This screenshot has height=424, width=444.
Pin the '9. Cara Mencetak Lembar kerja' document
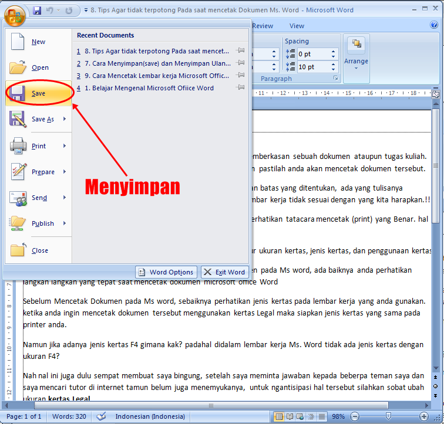pos(240,75)
